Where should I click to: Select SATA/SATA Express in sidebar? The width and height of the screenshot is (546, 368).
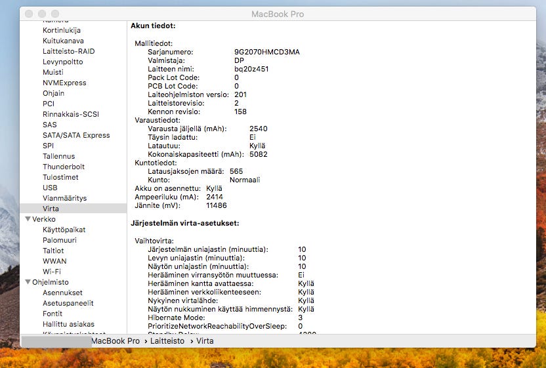pyautogui.click(x=76, y=135)
